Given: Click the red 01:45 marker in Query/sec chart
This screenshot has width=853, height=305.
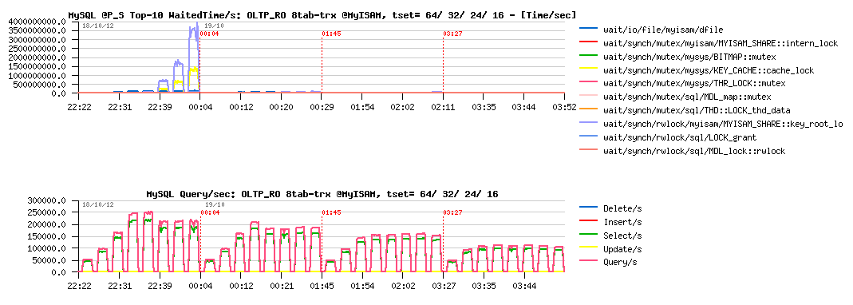Looking at the screenshot, I should [330, 212].
